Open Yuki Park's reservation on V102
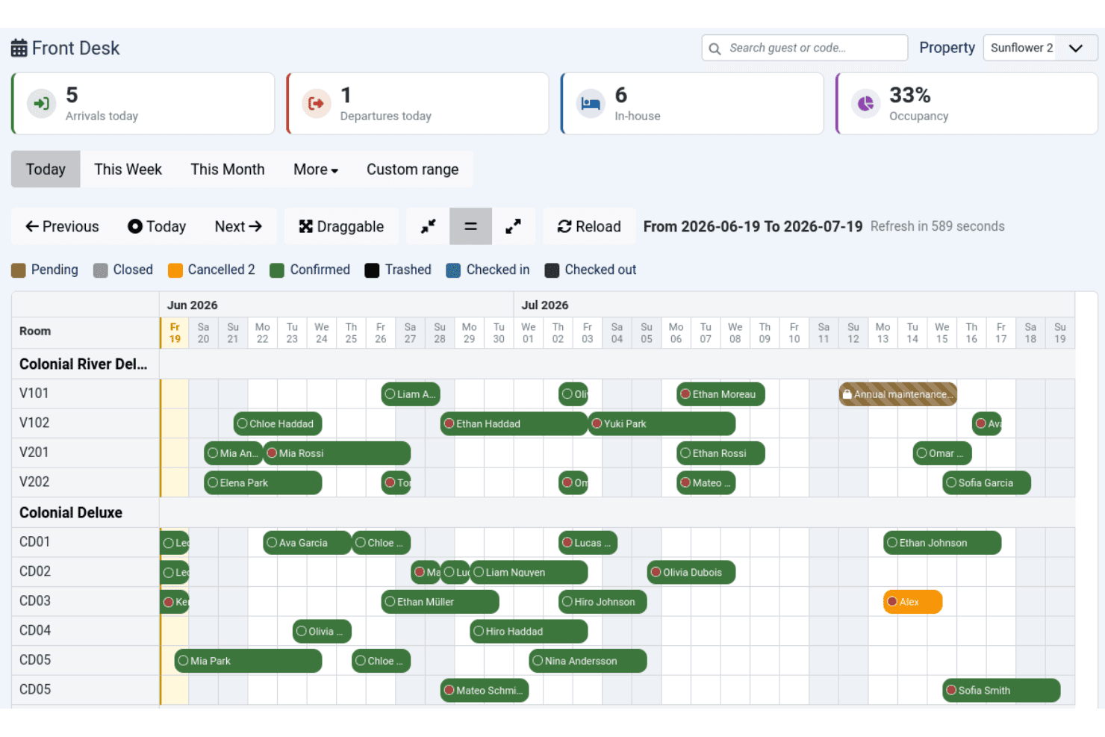 [x=662, y=423]
